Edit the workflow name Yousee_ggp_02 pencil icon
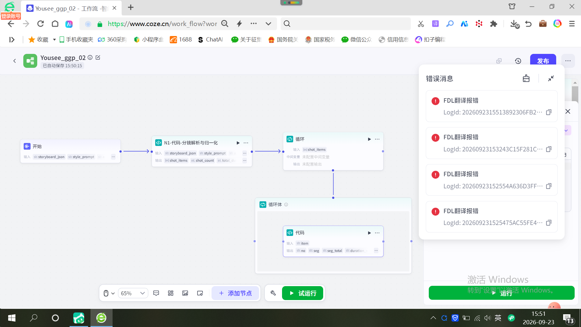 pos(98,58)
